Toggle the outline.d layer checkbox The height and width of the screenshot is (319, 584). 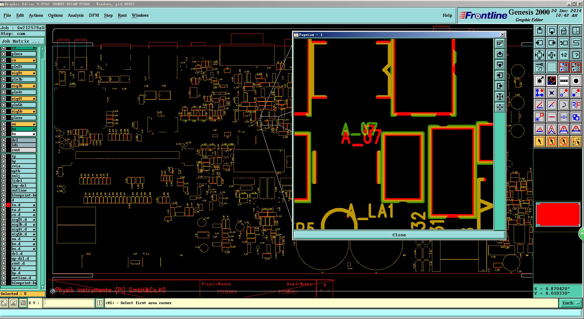[4, 278]
